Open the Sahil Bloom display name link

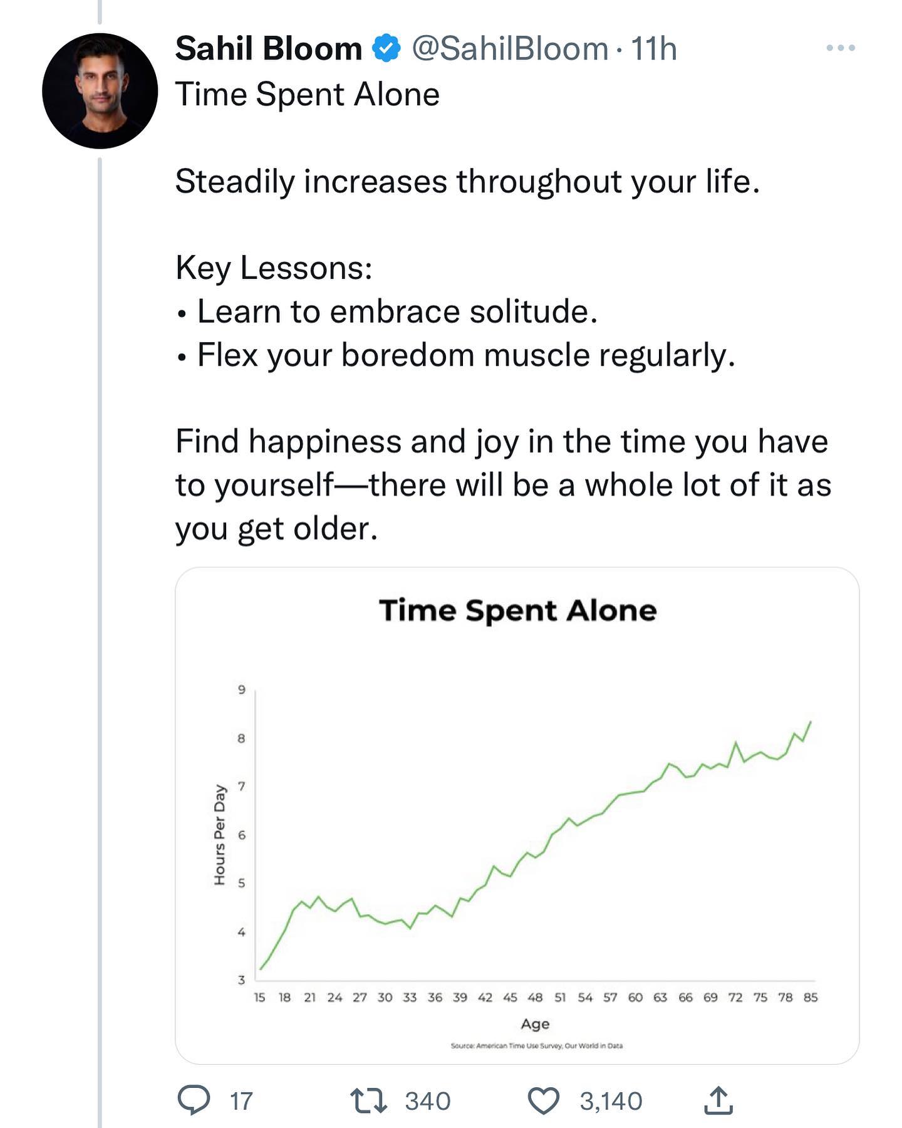click(x=269, y=49)
